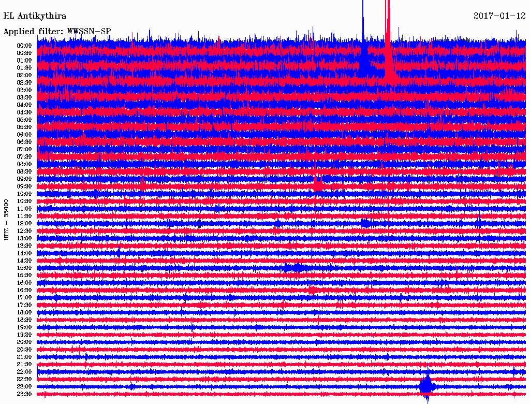Click the 19:30 time label

coord(24,335)
